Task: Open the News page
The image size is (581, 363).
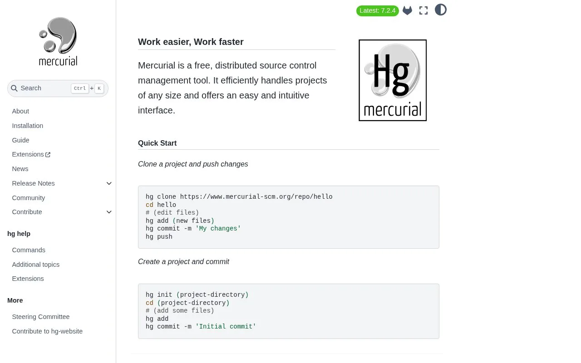Action: (x=20, y=169)
